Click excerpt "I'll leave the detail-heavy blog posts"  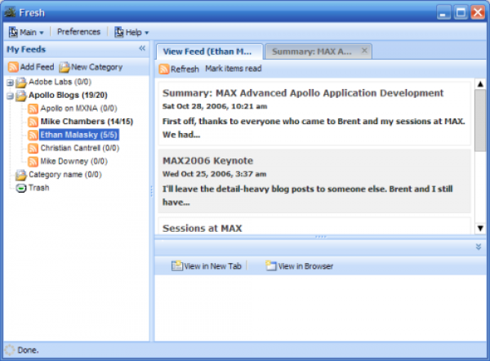[308, 195]
